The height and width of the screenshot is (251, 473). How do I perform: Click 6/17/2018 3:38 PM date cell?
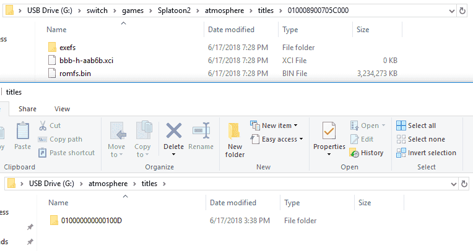(x=240, y=221)
